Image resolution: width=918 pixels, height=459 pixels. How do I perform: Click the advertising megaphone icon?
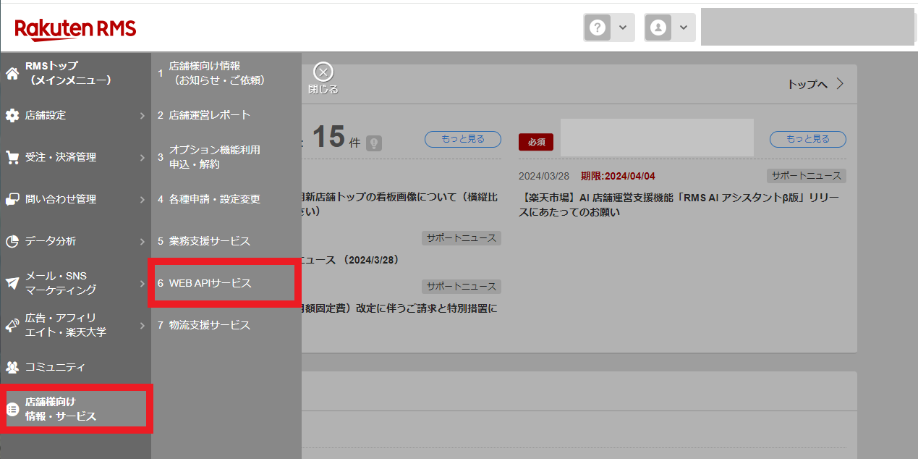pyautogui.click(x=12, y=325)
